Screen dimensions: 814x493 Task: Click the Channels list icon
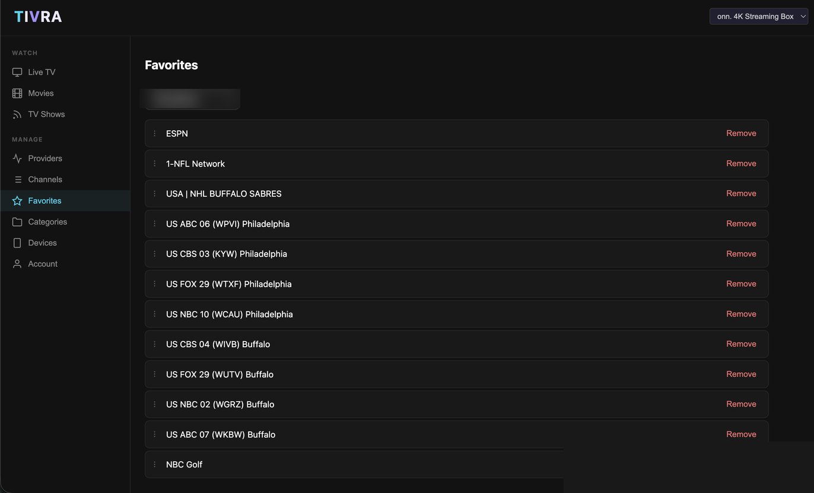17,180
